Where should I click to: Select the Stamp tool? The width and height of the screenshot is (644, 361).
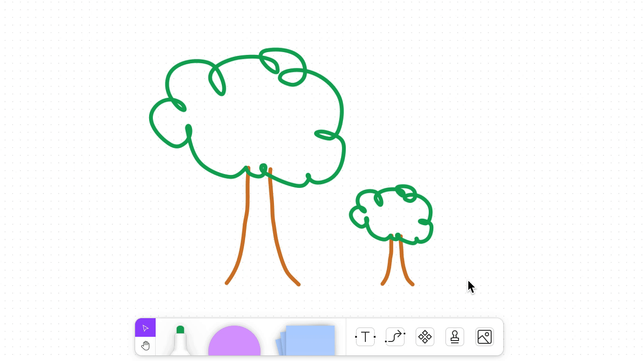coord(455,337)
